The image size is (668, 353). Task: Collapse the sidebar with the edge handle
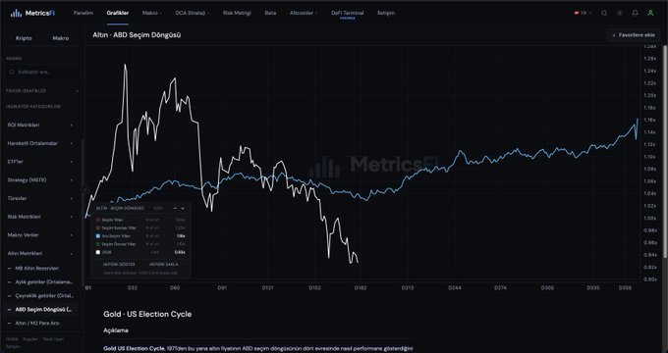tap(84, 189)
